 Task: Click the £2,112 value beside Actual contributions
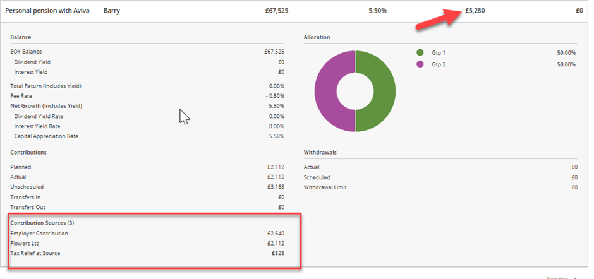[x=276, y=177]
